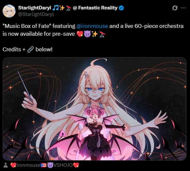190x171 pixels.
Task: Click the "Fantastic Reality" text in the name
Action: (x=98, y=8)
